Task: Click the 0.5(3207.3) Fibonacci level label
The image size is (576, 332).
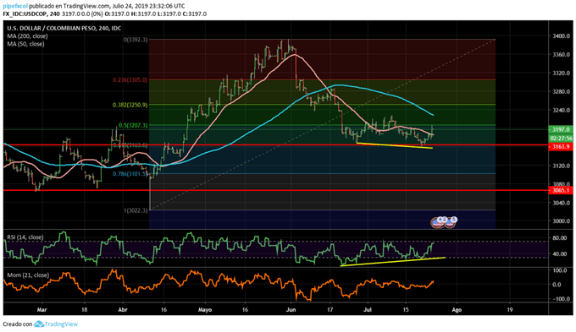Action: point(133,125)
